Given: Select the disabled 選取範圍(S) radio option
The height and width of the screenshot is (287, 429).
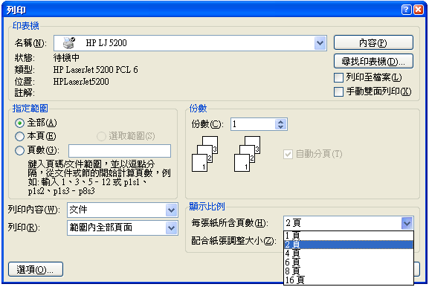Looking at the screenshot, I should click(x=101, y=136).
